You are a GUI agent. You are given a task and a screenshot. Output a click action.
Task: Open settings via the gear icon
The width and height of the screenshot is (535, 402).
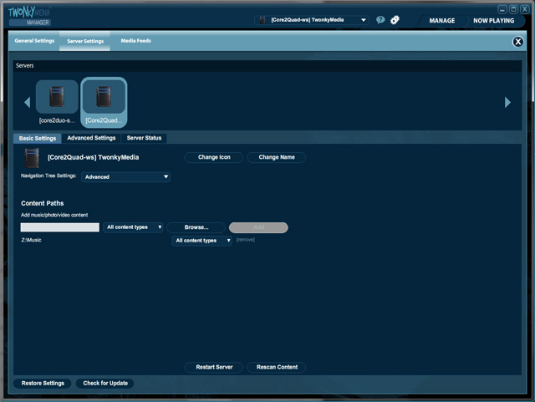tap(395, 20)
